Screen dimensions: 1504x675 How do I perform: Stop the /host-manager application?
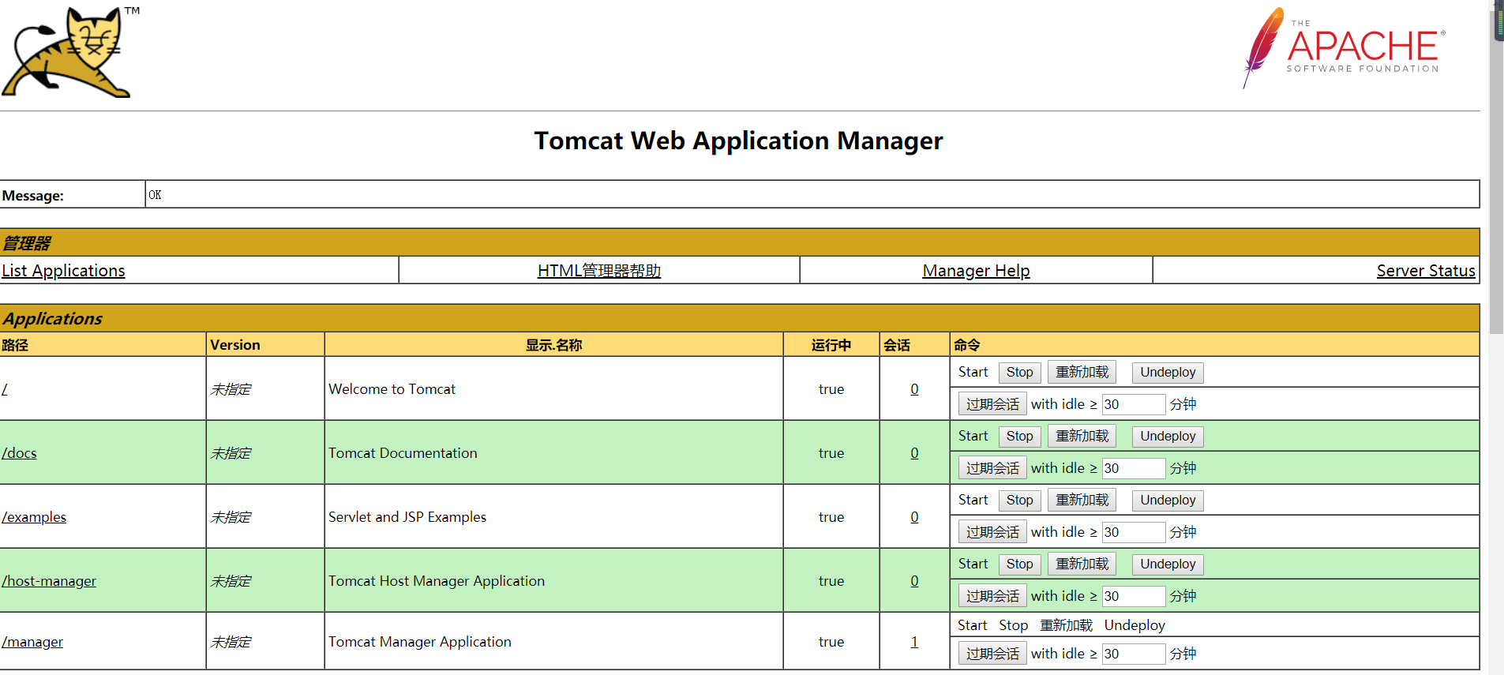click(x=1019, y=564)
